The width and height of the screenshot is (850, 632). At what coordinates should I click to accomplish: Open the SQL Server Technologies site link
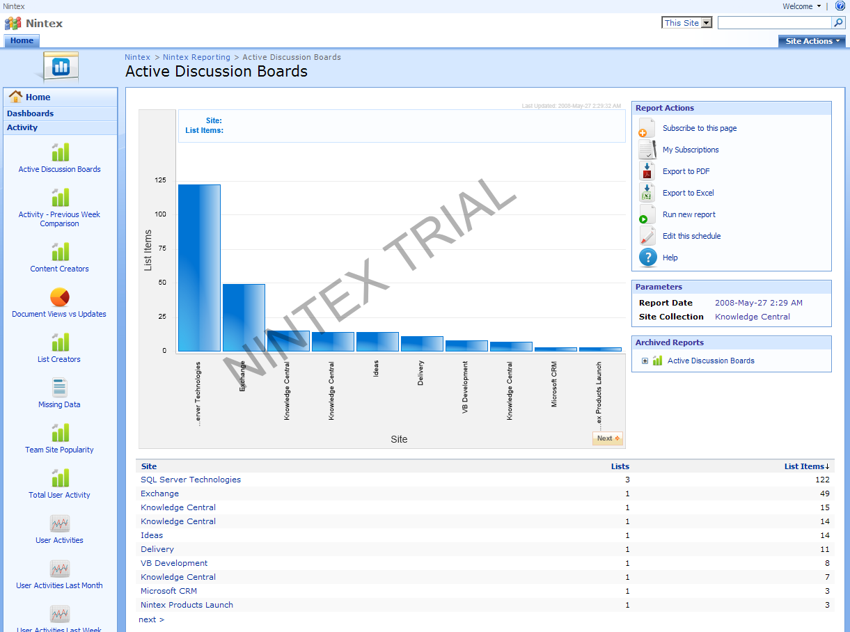click(191, 480)
